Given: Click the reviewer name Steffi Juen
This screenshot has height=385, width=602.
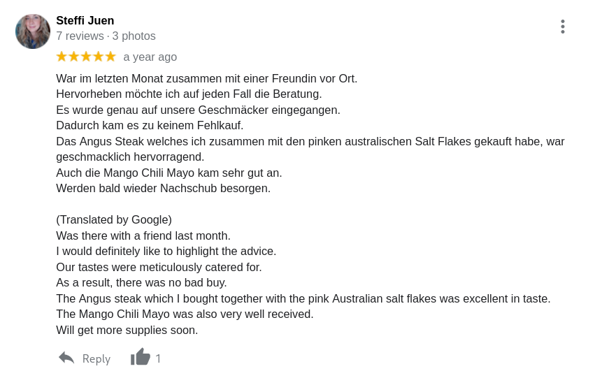Looking at the screenshot, I should point(85,20).
